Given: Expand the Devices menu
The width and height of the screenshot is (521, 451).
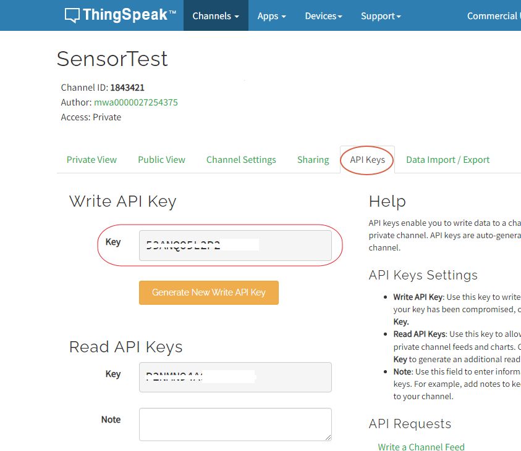Looking at the screenshot, I should (x=323, y=15).
